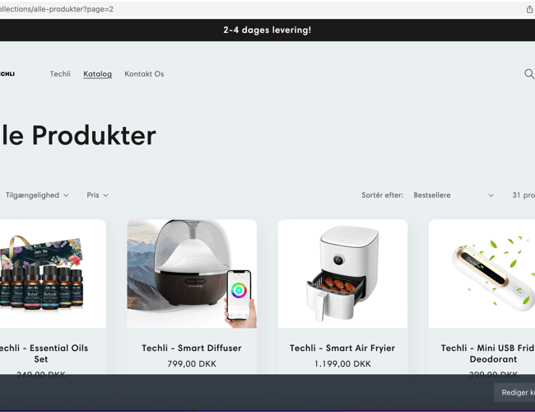The width and height of the screenshot is (535, 412).
Task: Click Techli - Essential Oils Set title
Action: pos(44,353)
